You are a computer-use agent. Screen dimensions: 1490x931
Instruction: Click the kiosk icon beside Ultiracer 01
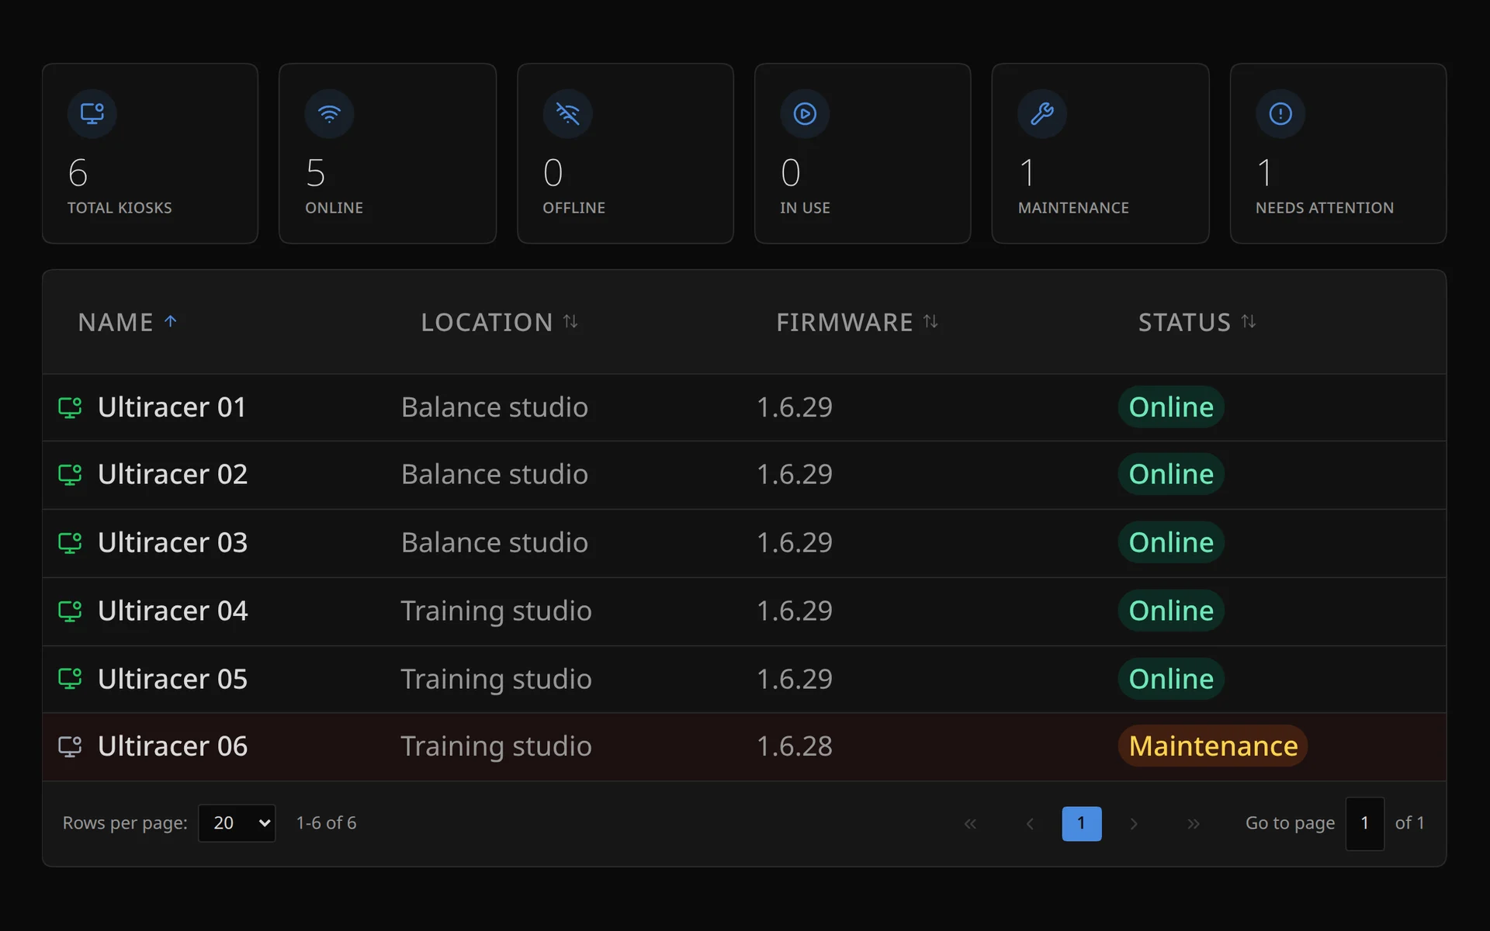tap(70, 407)
